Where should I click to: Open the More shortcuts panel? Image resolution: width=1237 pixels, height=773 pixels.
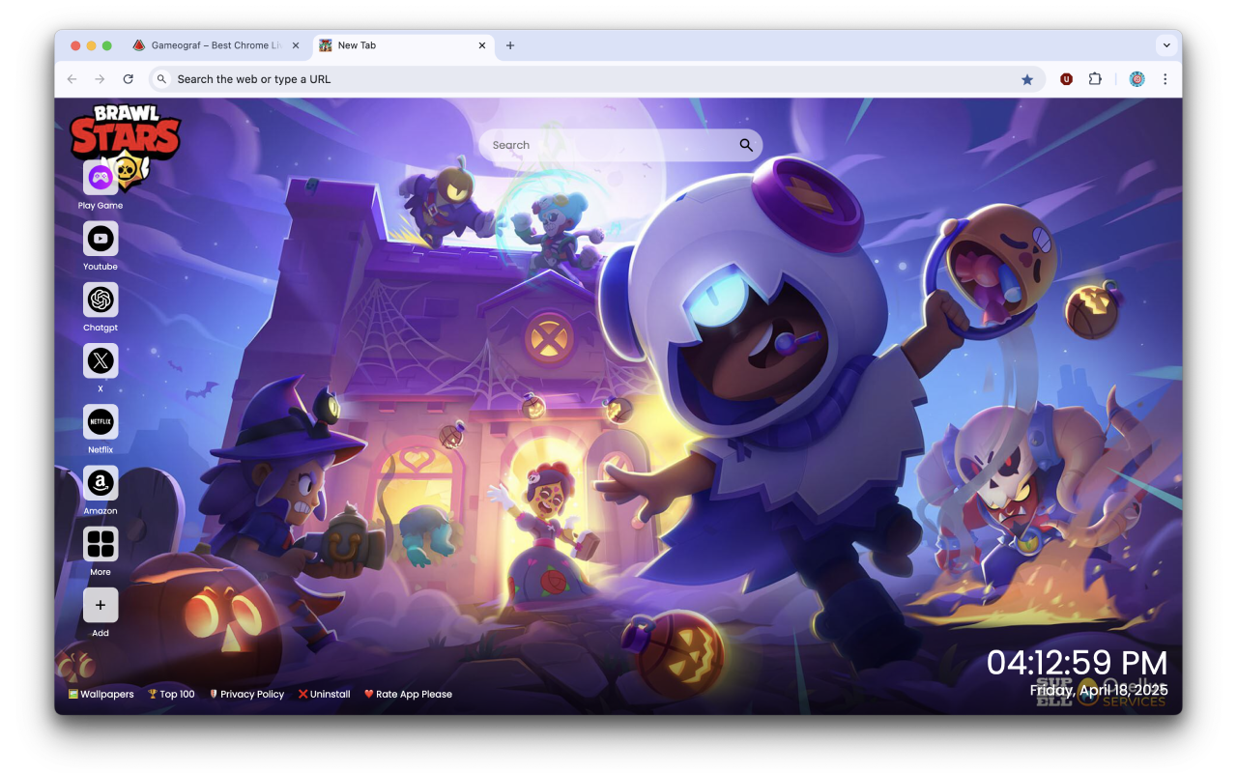(101, 543)
